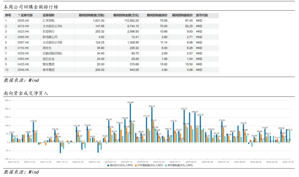Click the 數據來源 Wind note below table
The height and width of the screenshot is (177, 299).
coord(21,80)
